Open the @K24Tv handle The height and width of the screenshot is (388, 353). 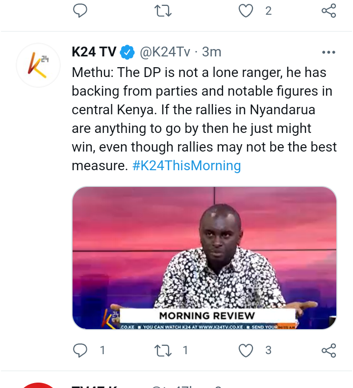[x=165, y=52]
